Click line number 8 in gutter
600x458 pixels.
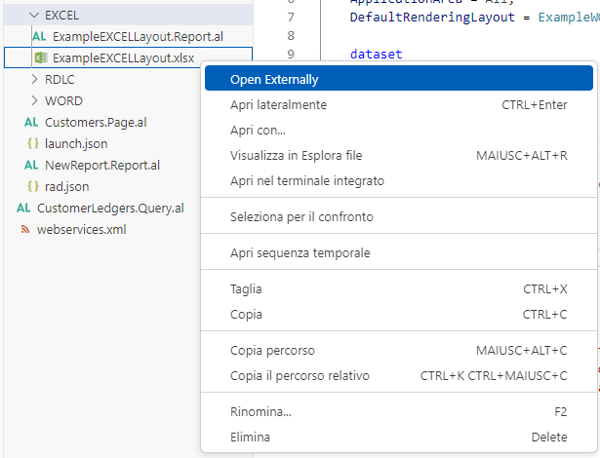pos(291,36)
